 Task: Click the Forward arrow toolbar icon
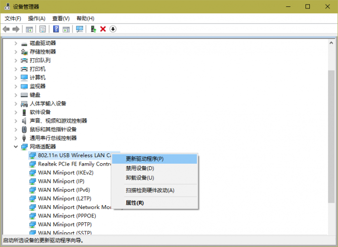click(x=16, y=29)
